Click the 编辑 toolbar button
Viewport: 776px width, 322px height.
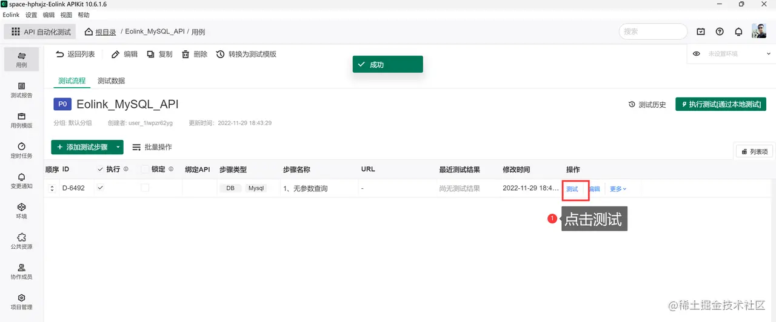point(125,54)
